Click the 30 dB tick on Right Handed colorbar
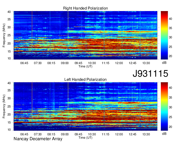The width and height of the screenshot is (175, 142). click(170, 37)
